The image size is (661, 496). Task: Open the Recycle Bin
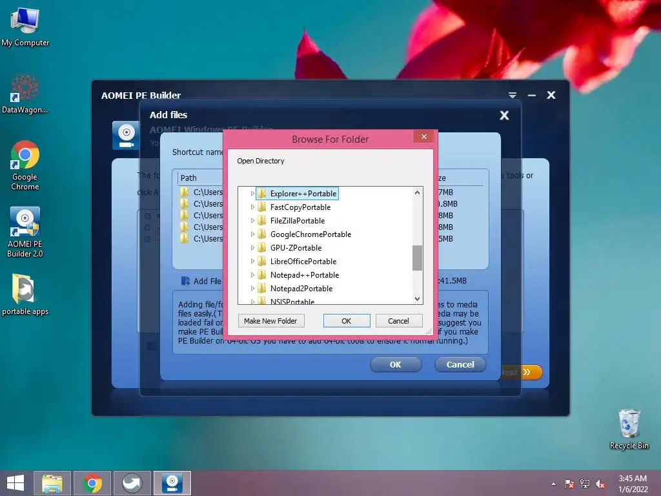[x=629, y=429]
